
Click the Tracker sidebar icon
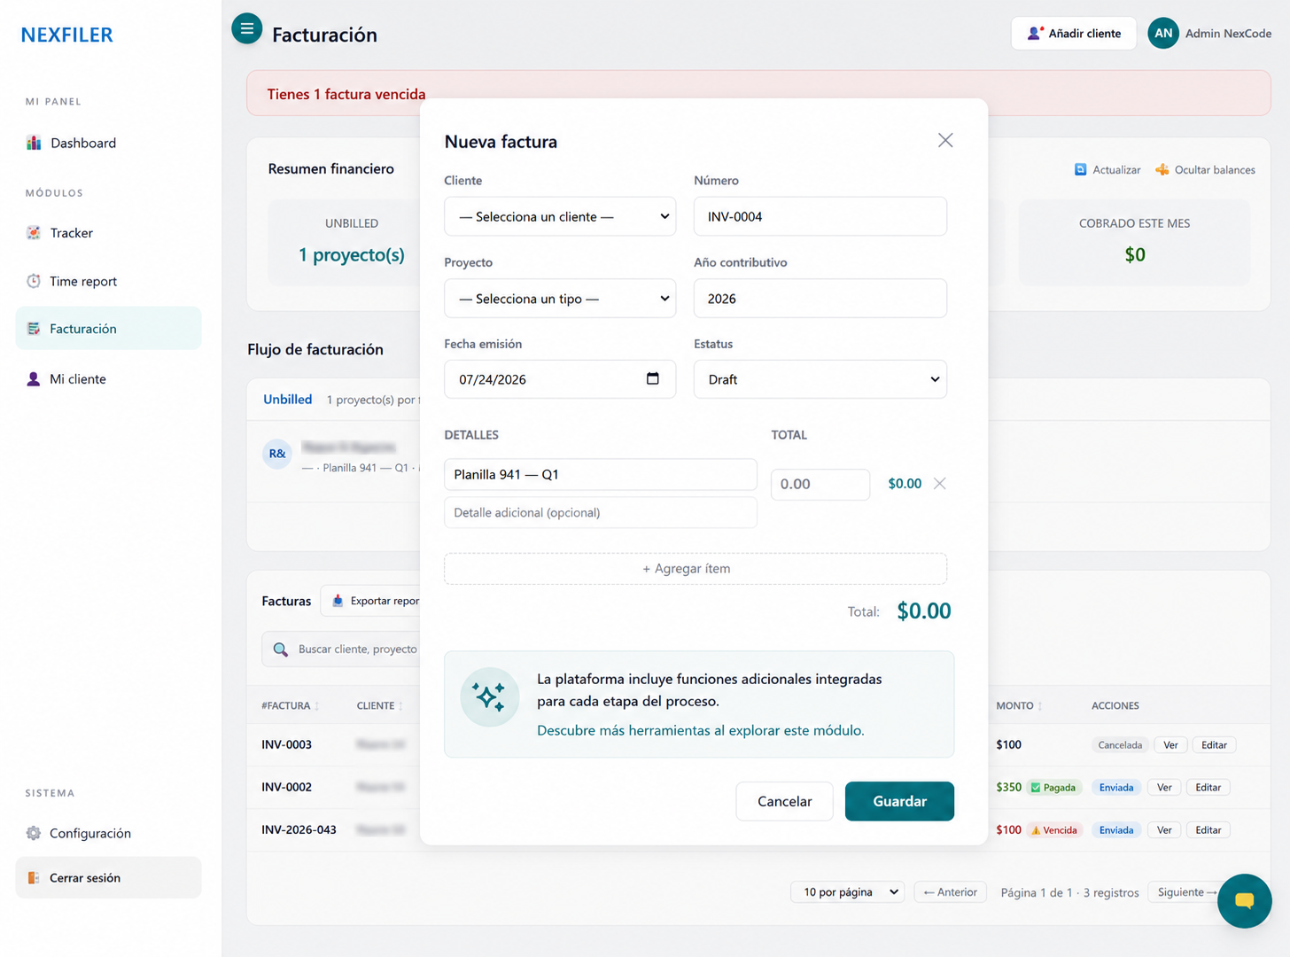pos(34,233)
